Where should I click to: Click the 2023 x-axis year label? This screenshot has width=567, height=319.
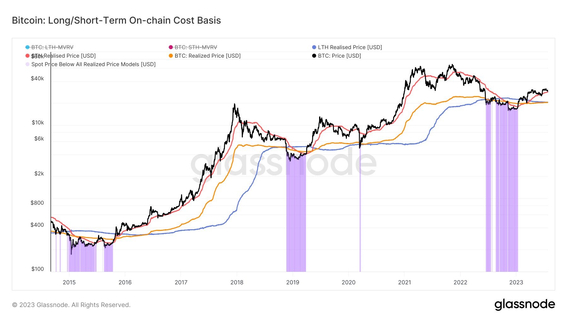coord(516,282)
